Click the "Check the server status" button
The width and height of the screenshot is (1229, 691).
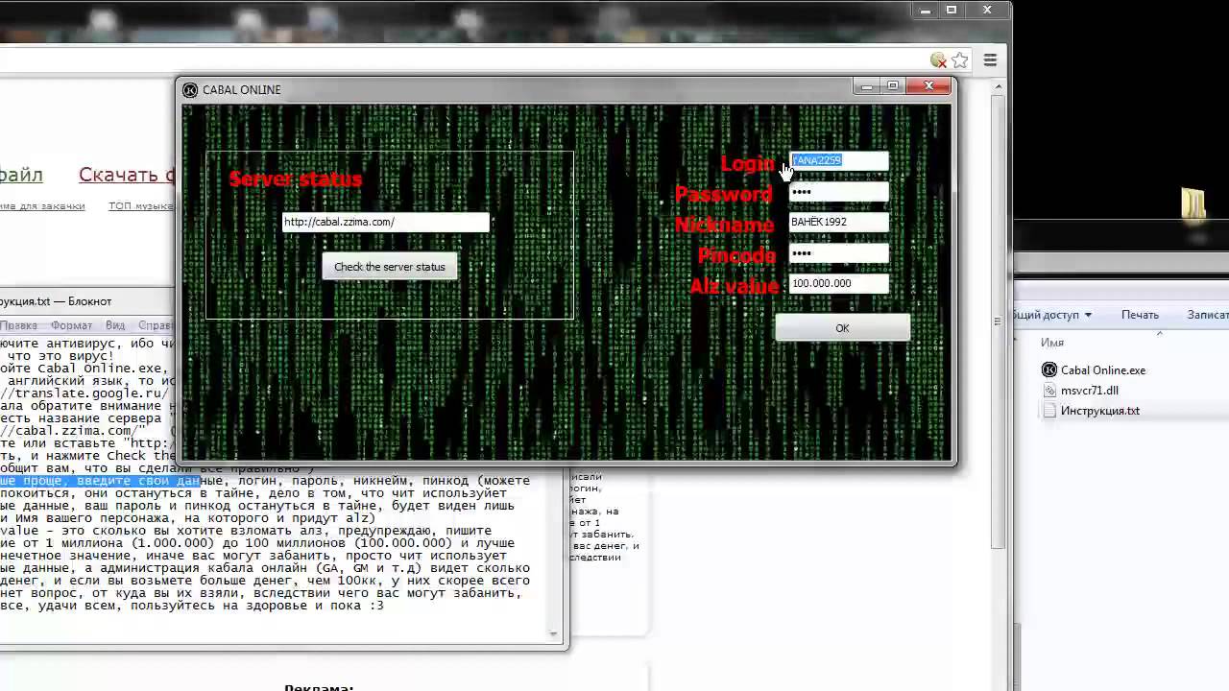click(390, 267)
